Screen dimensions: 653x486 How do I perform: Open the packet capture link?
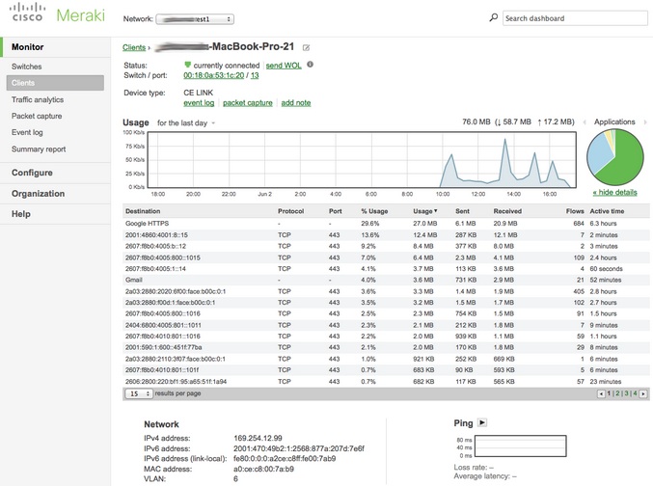248,102
